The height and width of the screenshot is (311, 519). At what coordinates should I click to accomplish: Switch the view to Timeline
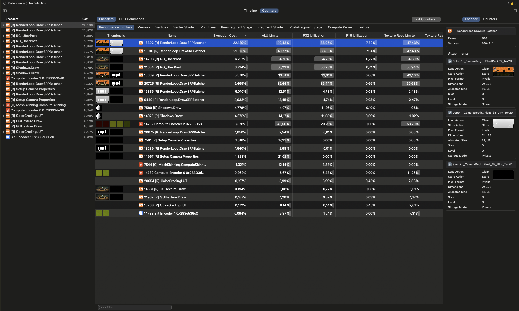coord(250,11)
